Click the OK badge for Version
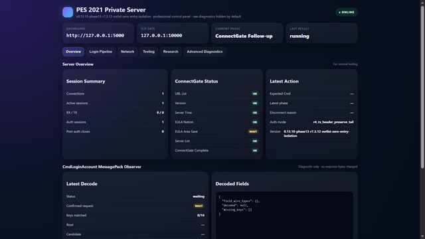 255,104
